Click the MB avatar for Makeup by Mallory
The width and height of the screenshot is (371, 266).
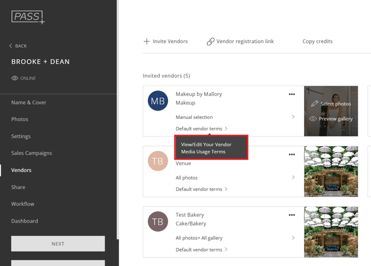tap(158, 101)
